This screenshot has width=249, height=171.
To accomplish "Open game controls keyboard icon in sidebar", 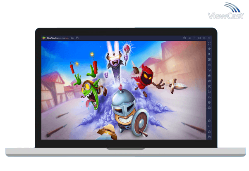I will click(x=209, y=65).
